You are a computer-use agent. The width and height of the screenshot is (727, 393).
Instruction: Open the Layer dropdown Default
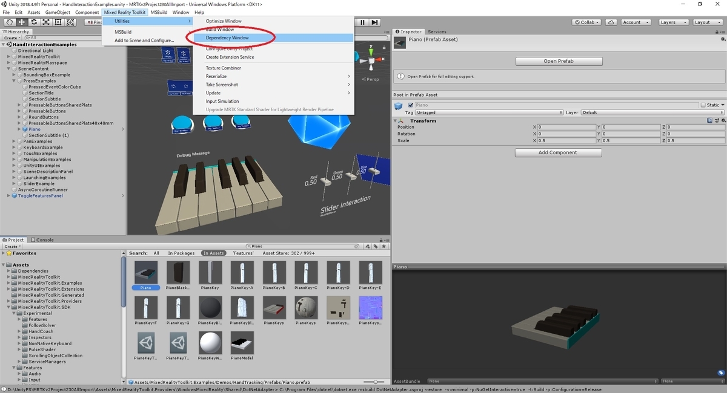pos(652,112)
